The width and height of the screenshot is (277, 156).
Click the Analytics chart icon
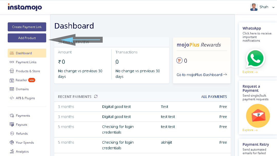(12, 151)
